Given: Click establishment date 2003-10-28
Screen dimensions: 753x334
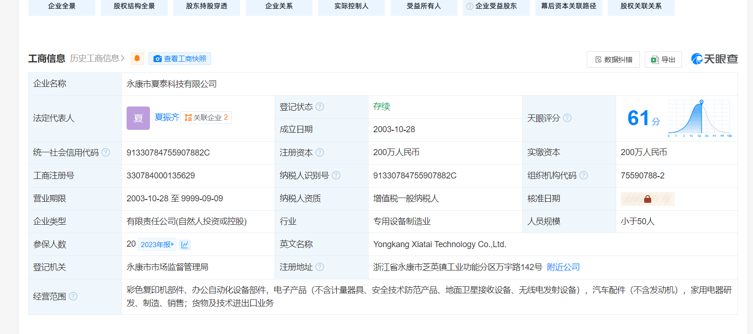Looking at the screenshot, I should (394, 129).
